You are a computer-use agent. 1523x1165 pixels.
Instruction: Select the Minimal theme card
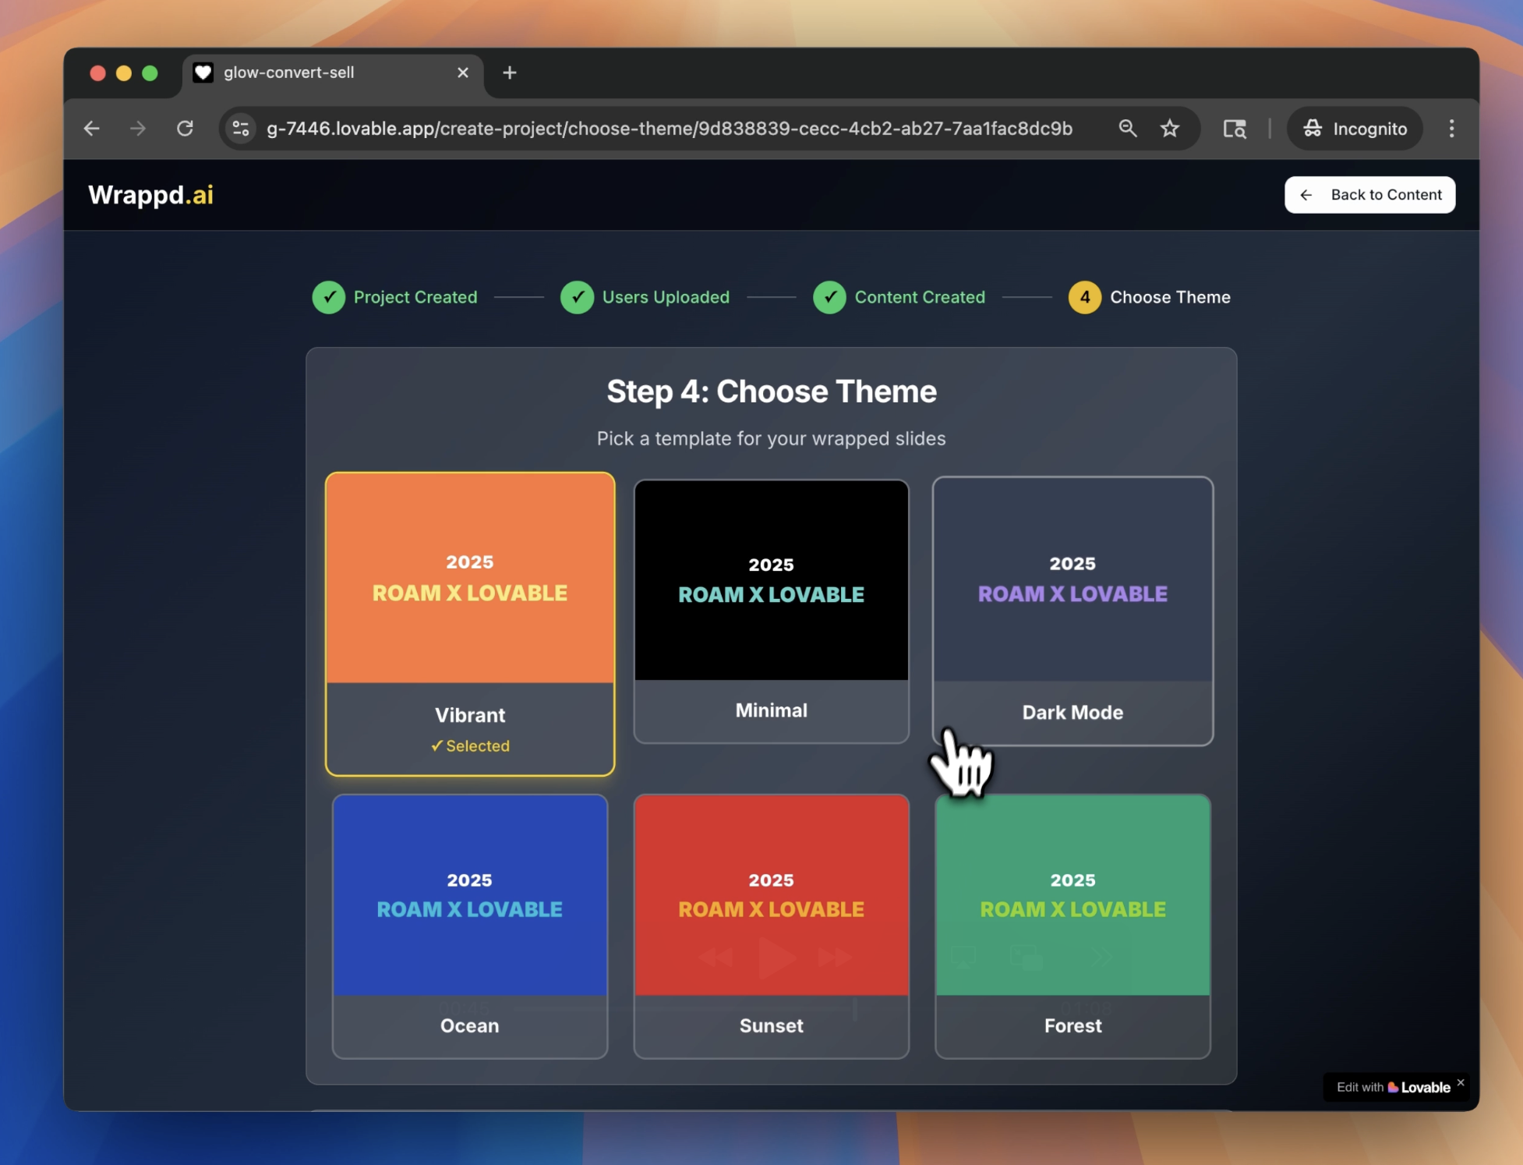pyautogui.click(x=771, y=611)
